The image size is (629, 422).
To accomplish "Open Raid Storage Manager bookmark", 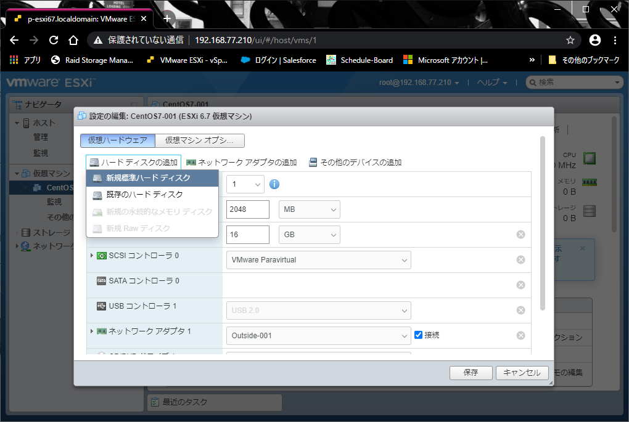I will click(92, 60).
